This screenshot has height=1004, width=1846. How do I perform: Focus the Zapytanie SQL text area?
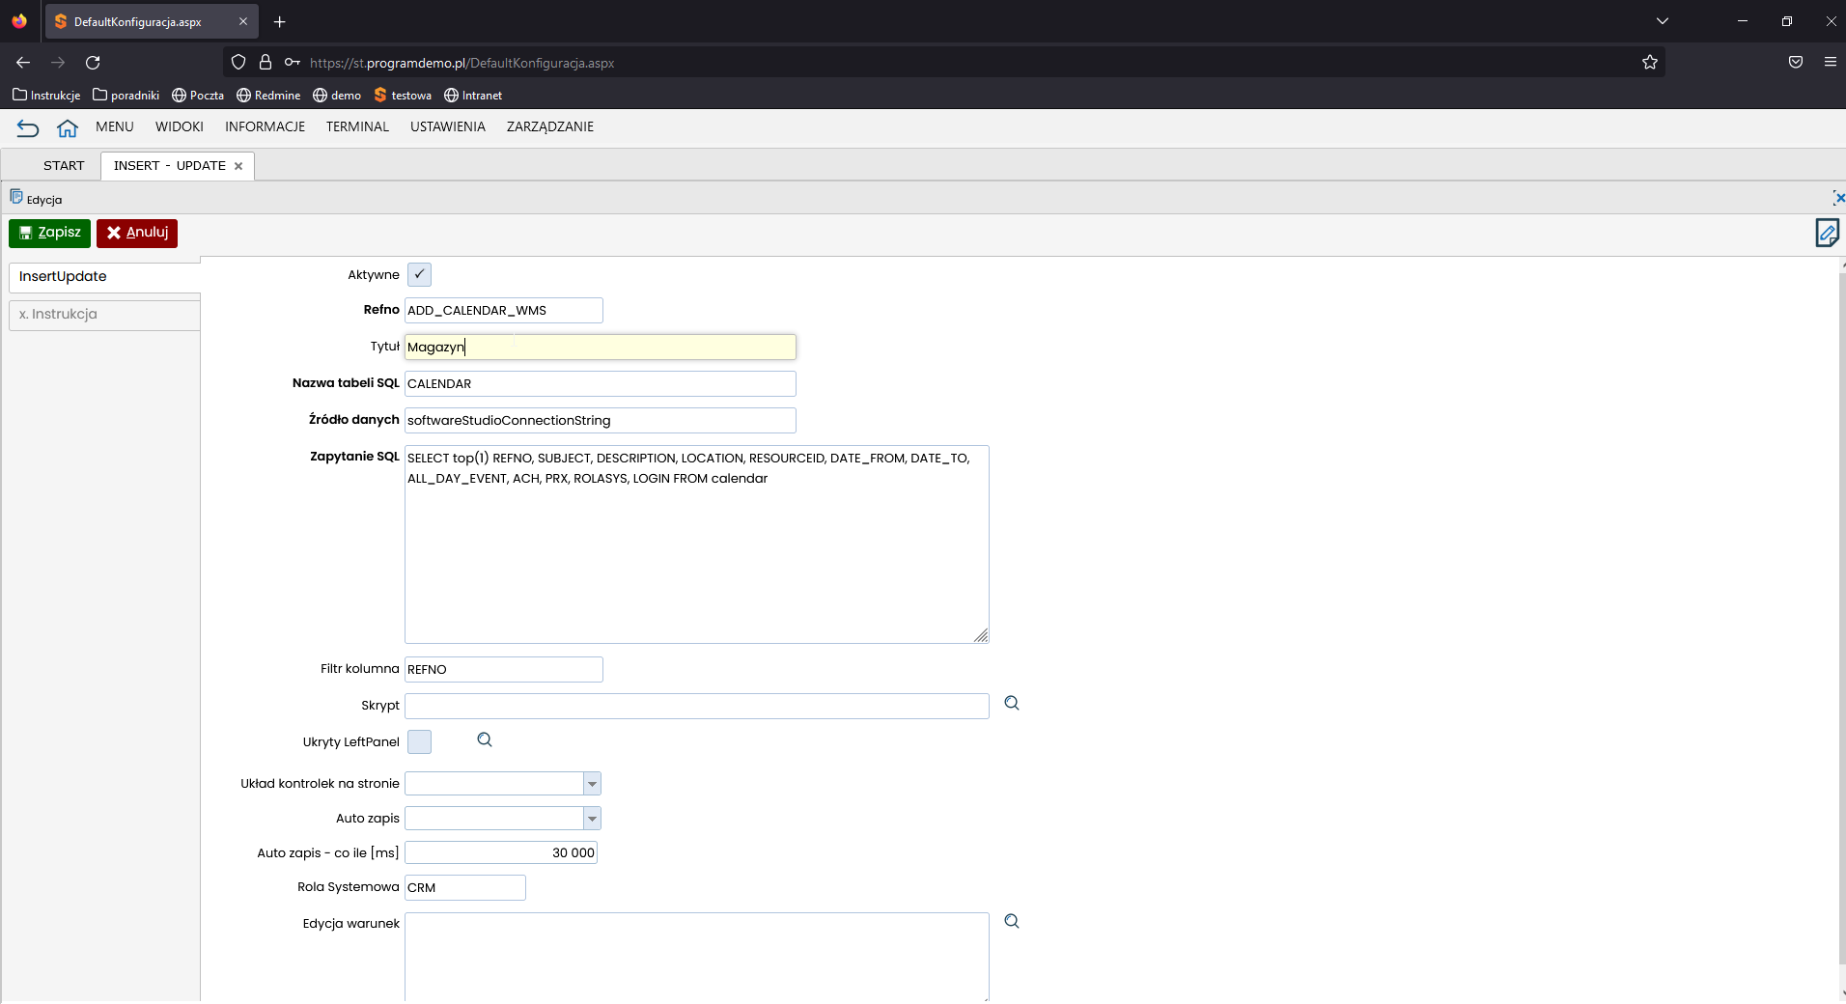[x=697, y=544]
